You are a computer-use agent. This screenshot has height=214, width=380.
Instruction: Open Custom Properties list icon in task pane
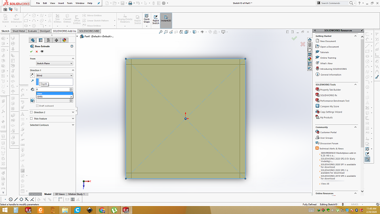point(310,64)
